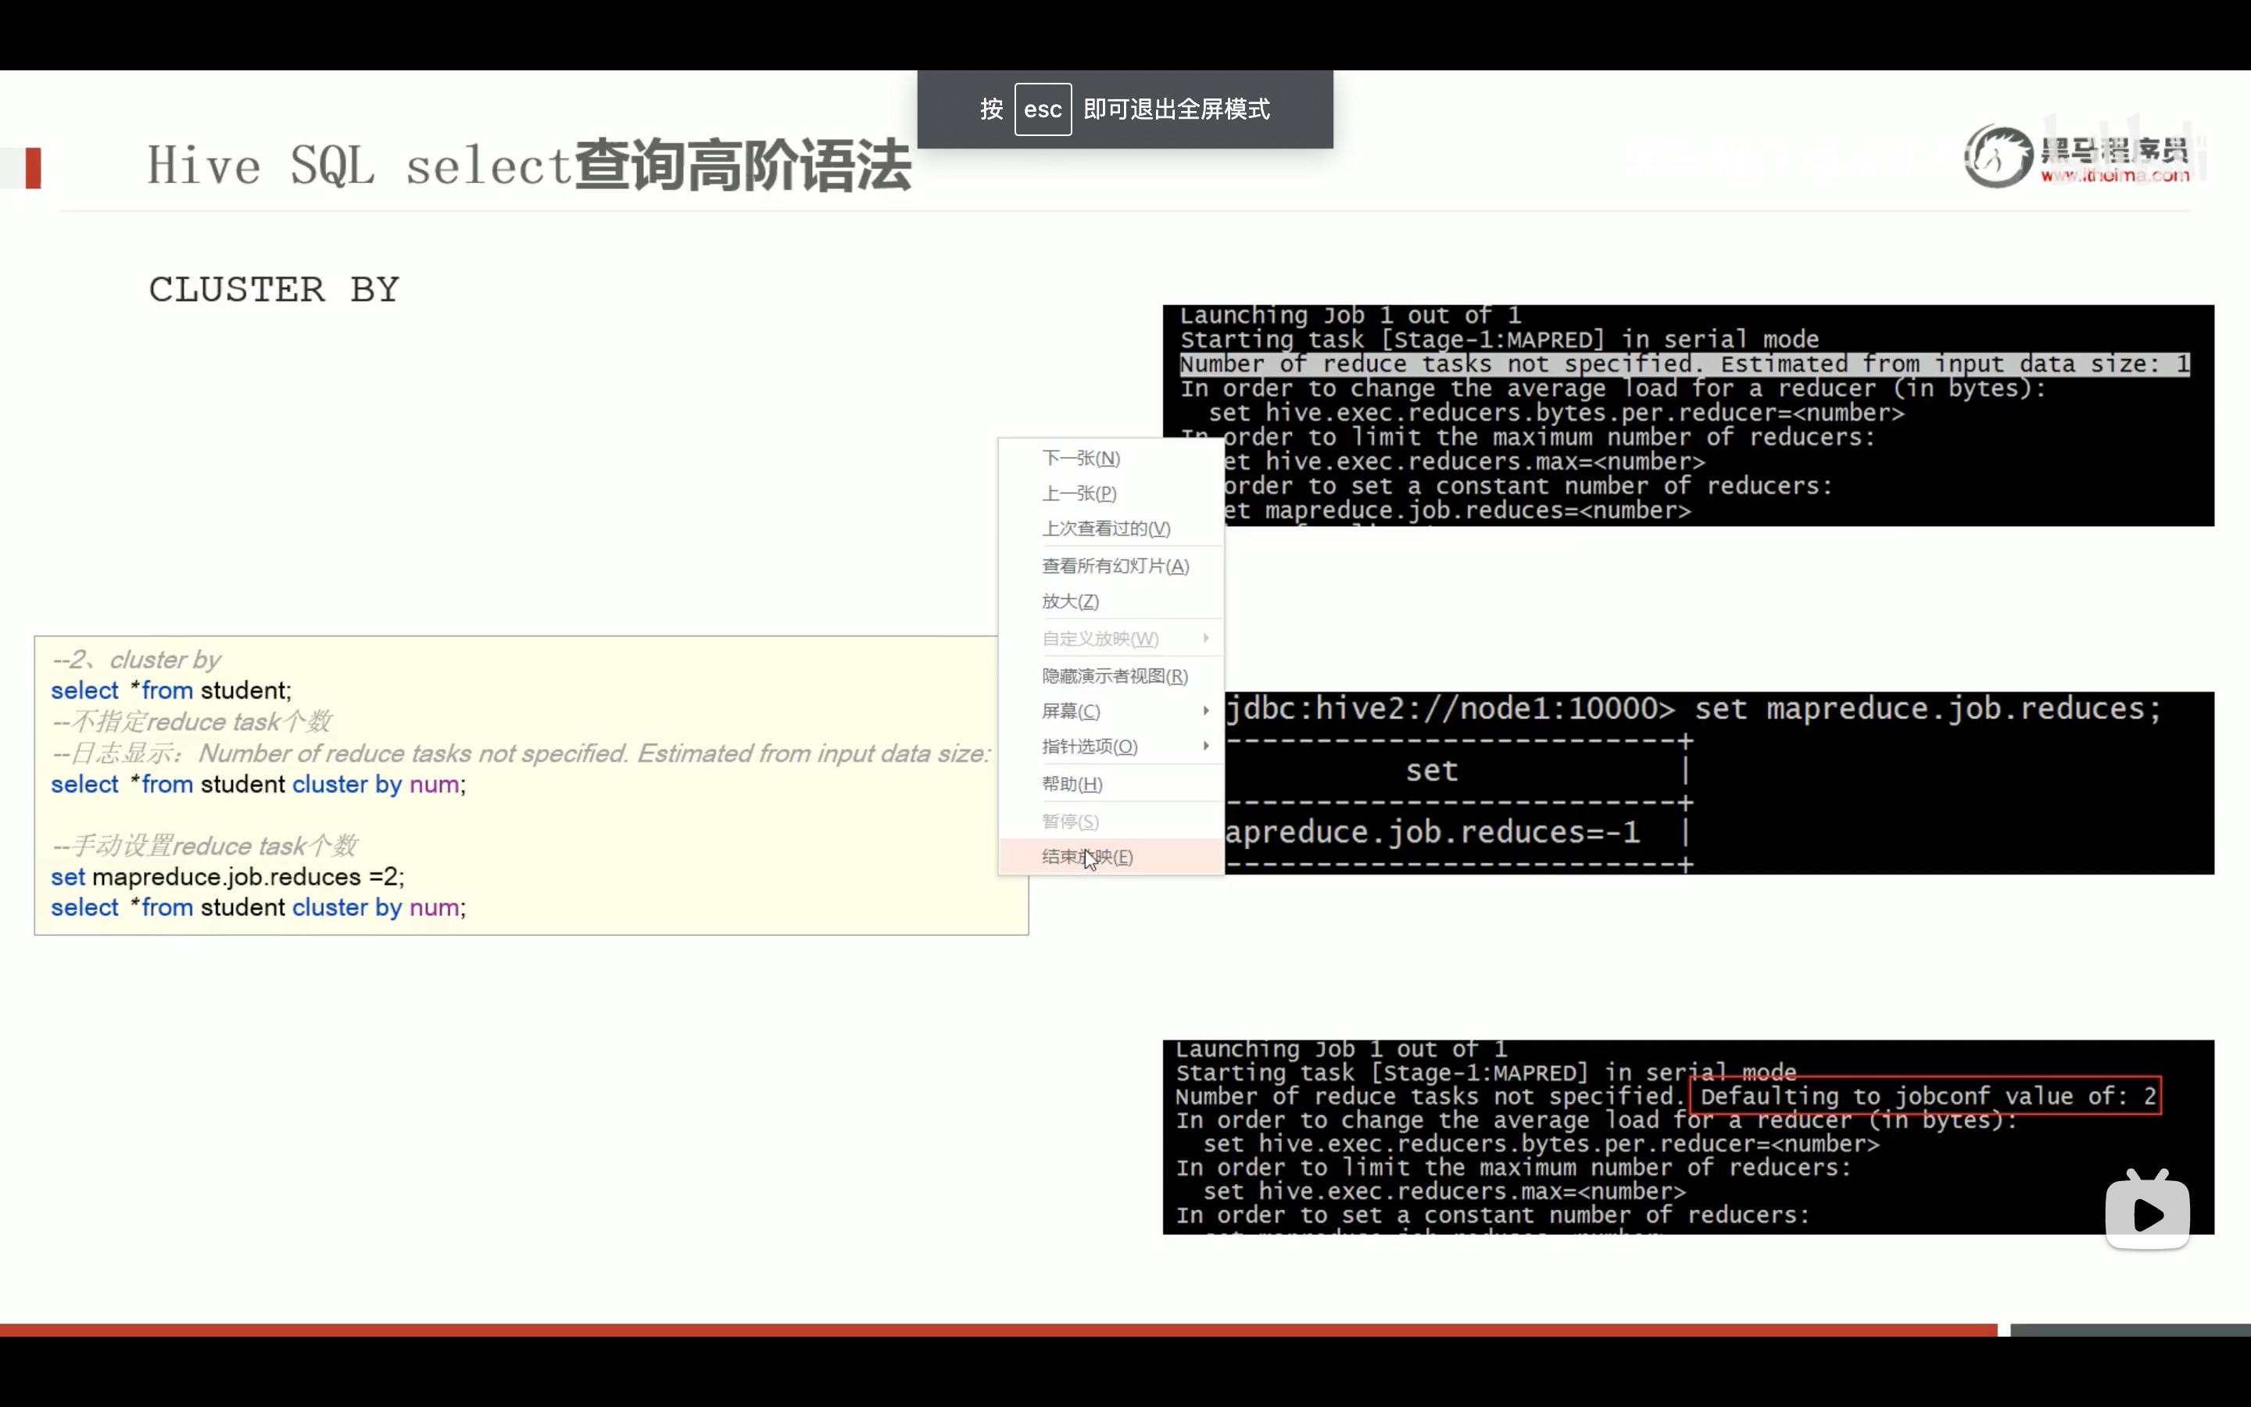Viewport: 2251px width, 1407px height.
Task: Choose 上一张(P) in context menu
Action: tap(1111, 493)
